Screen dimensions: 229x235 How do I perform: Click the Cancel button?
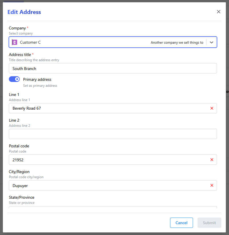click(181, 223)
